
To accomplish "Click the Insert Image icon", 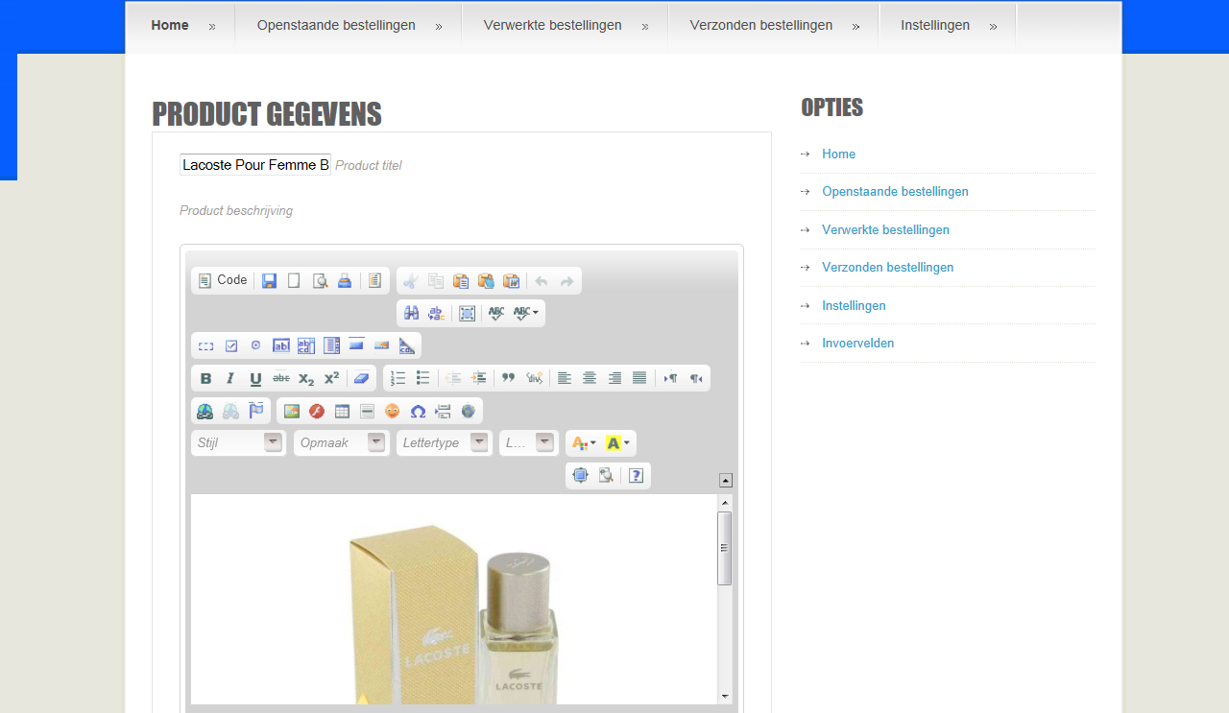I will pos(292,411).
